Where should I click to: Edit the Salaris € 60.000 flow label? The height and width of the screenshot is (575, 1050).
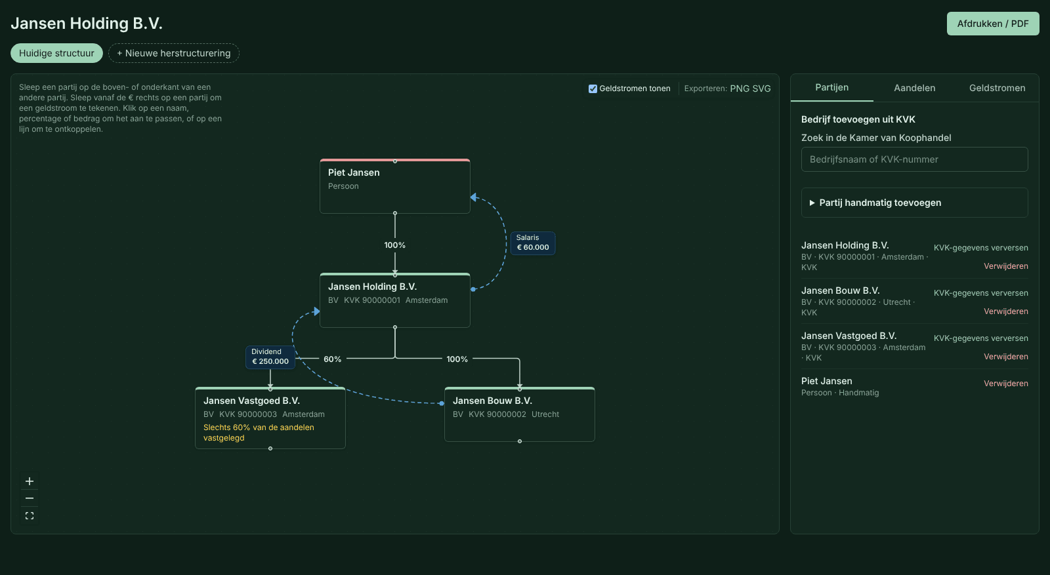click(533, 243)
